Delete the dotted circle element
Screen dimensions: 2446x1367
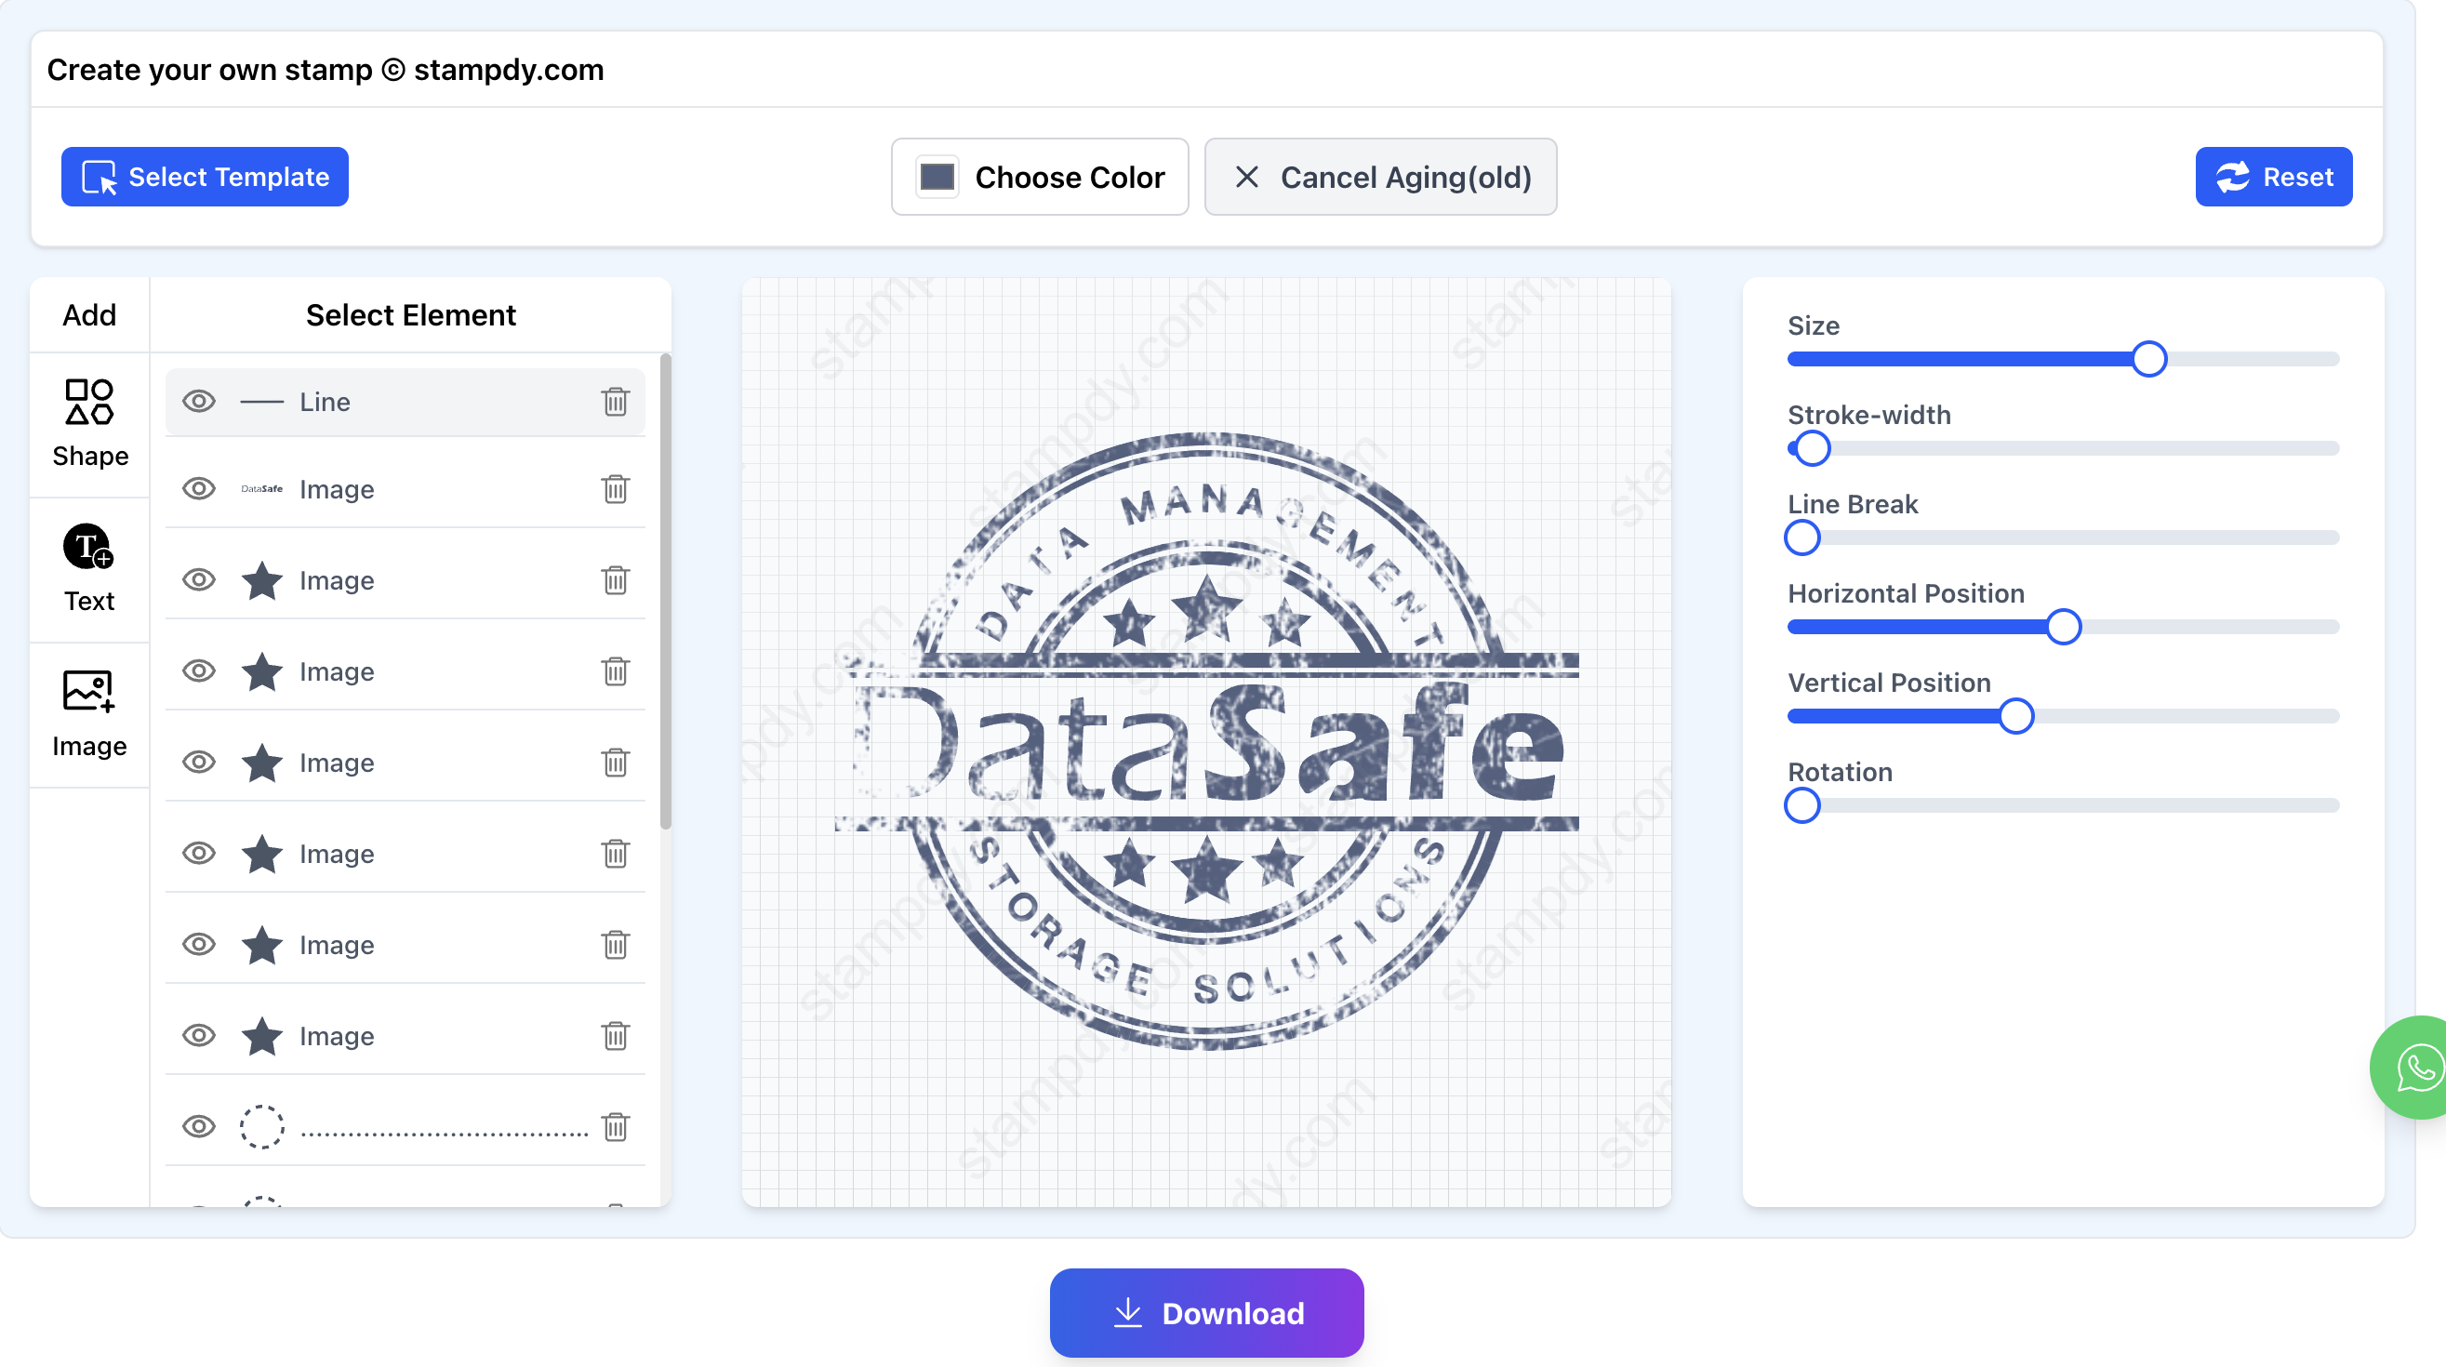pos(616,1127)
